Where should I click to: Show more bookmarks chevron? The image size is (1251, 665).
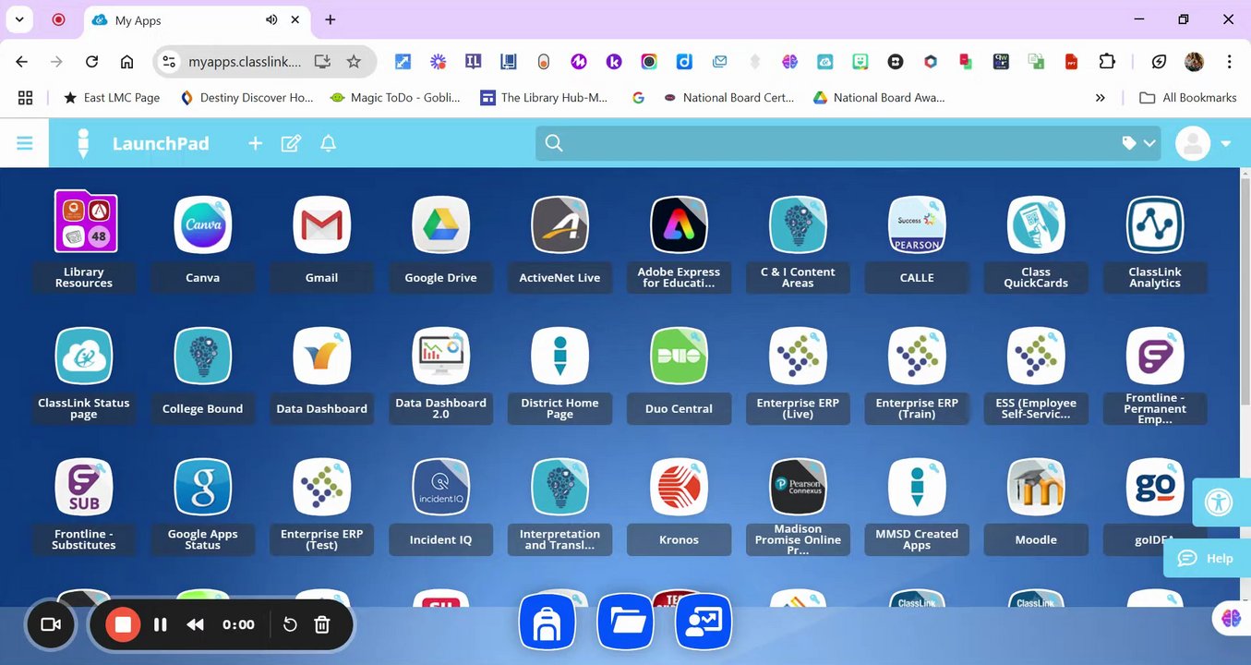(1100, 97)
